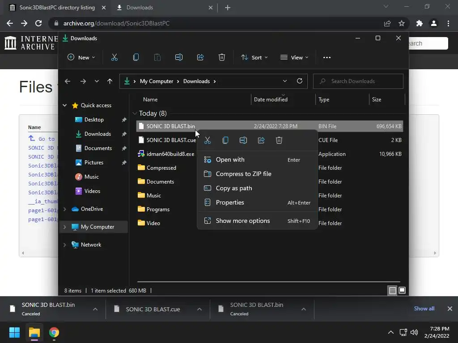The image size is (458, 343).
Task: Choose Copy as path
Action: point(257,188)
